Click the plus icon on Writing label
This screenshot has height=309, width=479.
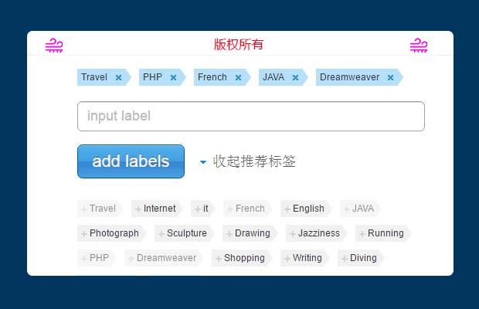[287, 258]
